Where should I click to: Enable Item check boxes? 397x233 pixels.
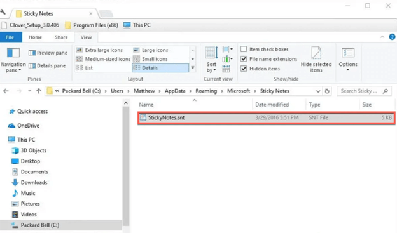pyautogui.click(x=265, y=49)
